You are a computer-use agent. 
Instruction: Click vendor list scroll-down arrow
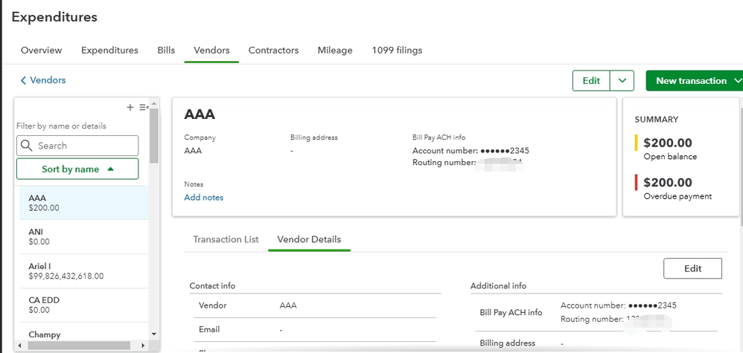[154, 334]
